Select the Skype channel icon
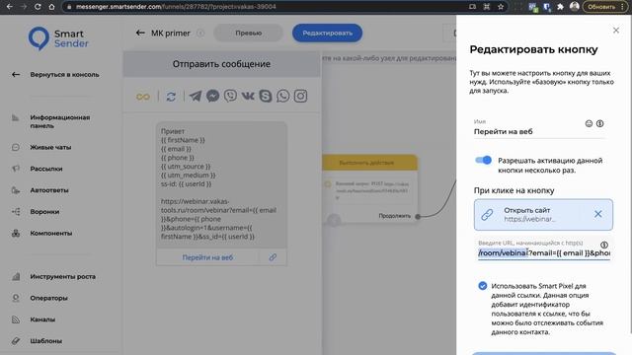The image size is (632, 355). (266, 96)
